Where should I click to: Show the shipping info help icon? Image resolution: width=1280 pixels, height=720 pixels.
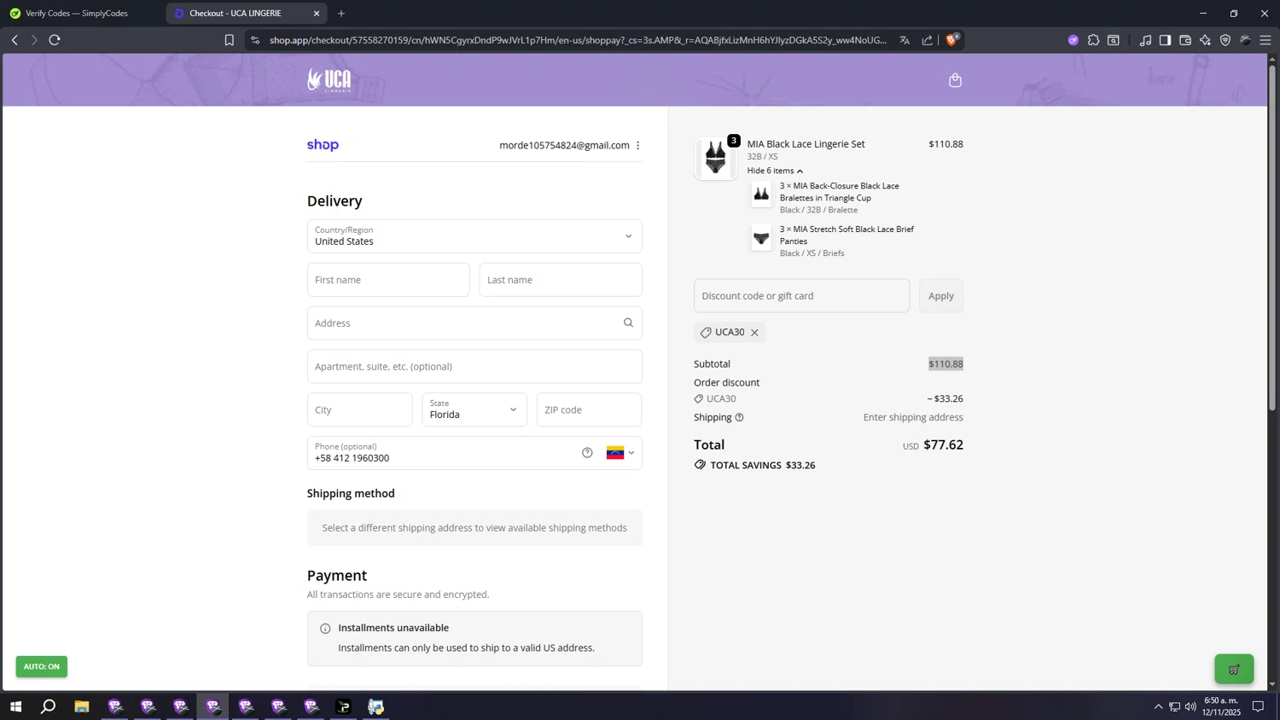739,417
